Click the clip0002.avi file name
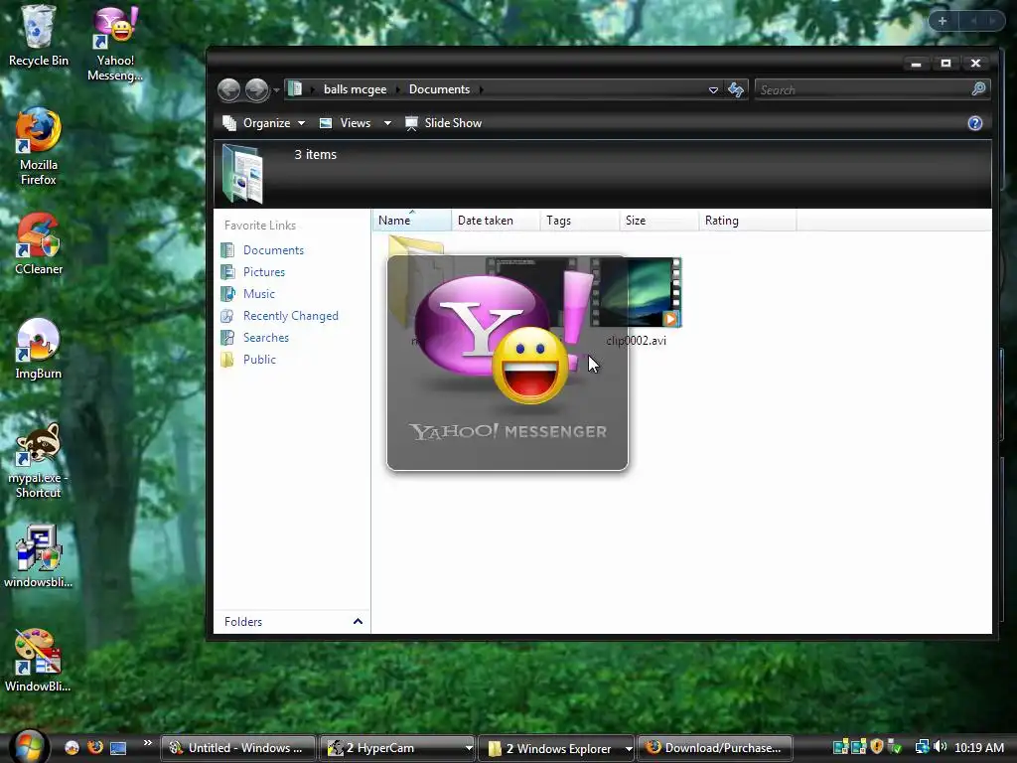This screenshot has height=763, width=1017. 637,341
